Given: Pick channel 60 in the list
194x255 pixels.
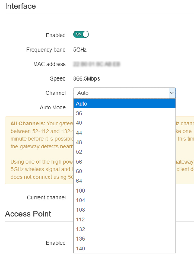Looking at the screenshot, I should pyautogui.click(x=124, y=171).
